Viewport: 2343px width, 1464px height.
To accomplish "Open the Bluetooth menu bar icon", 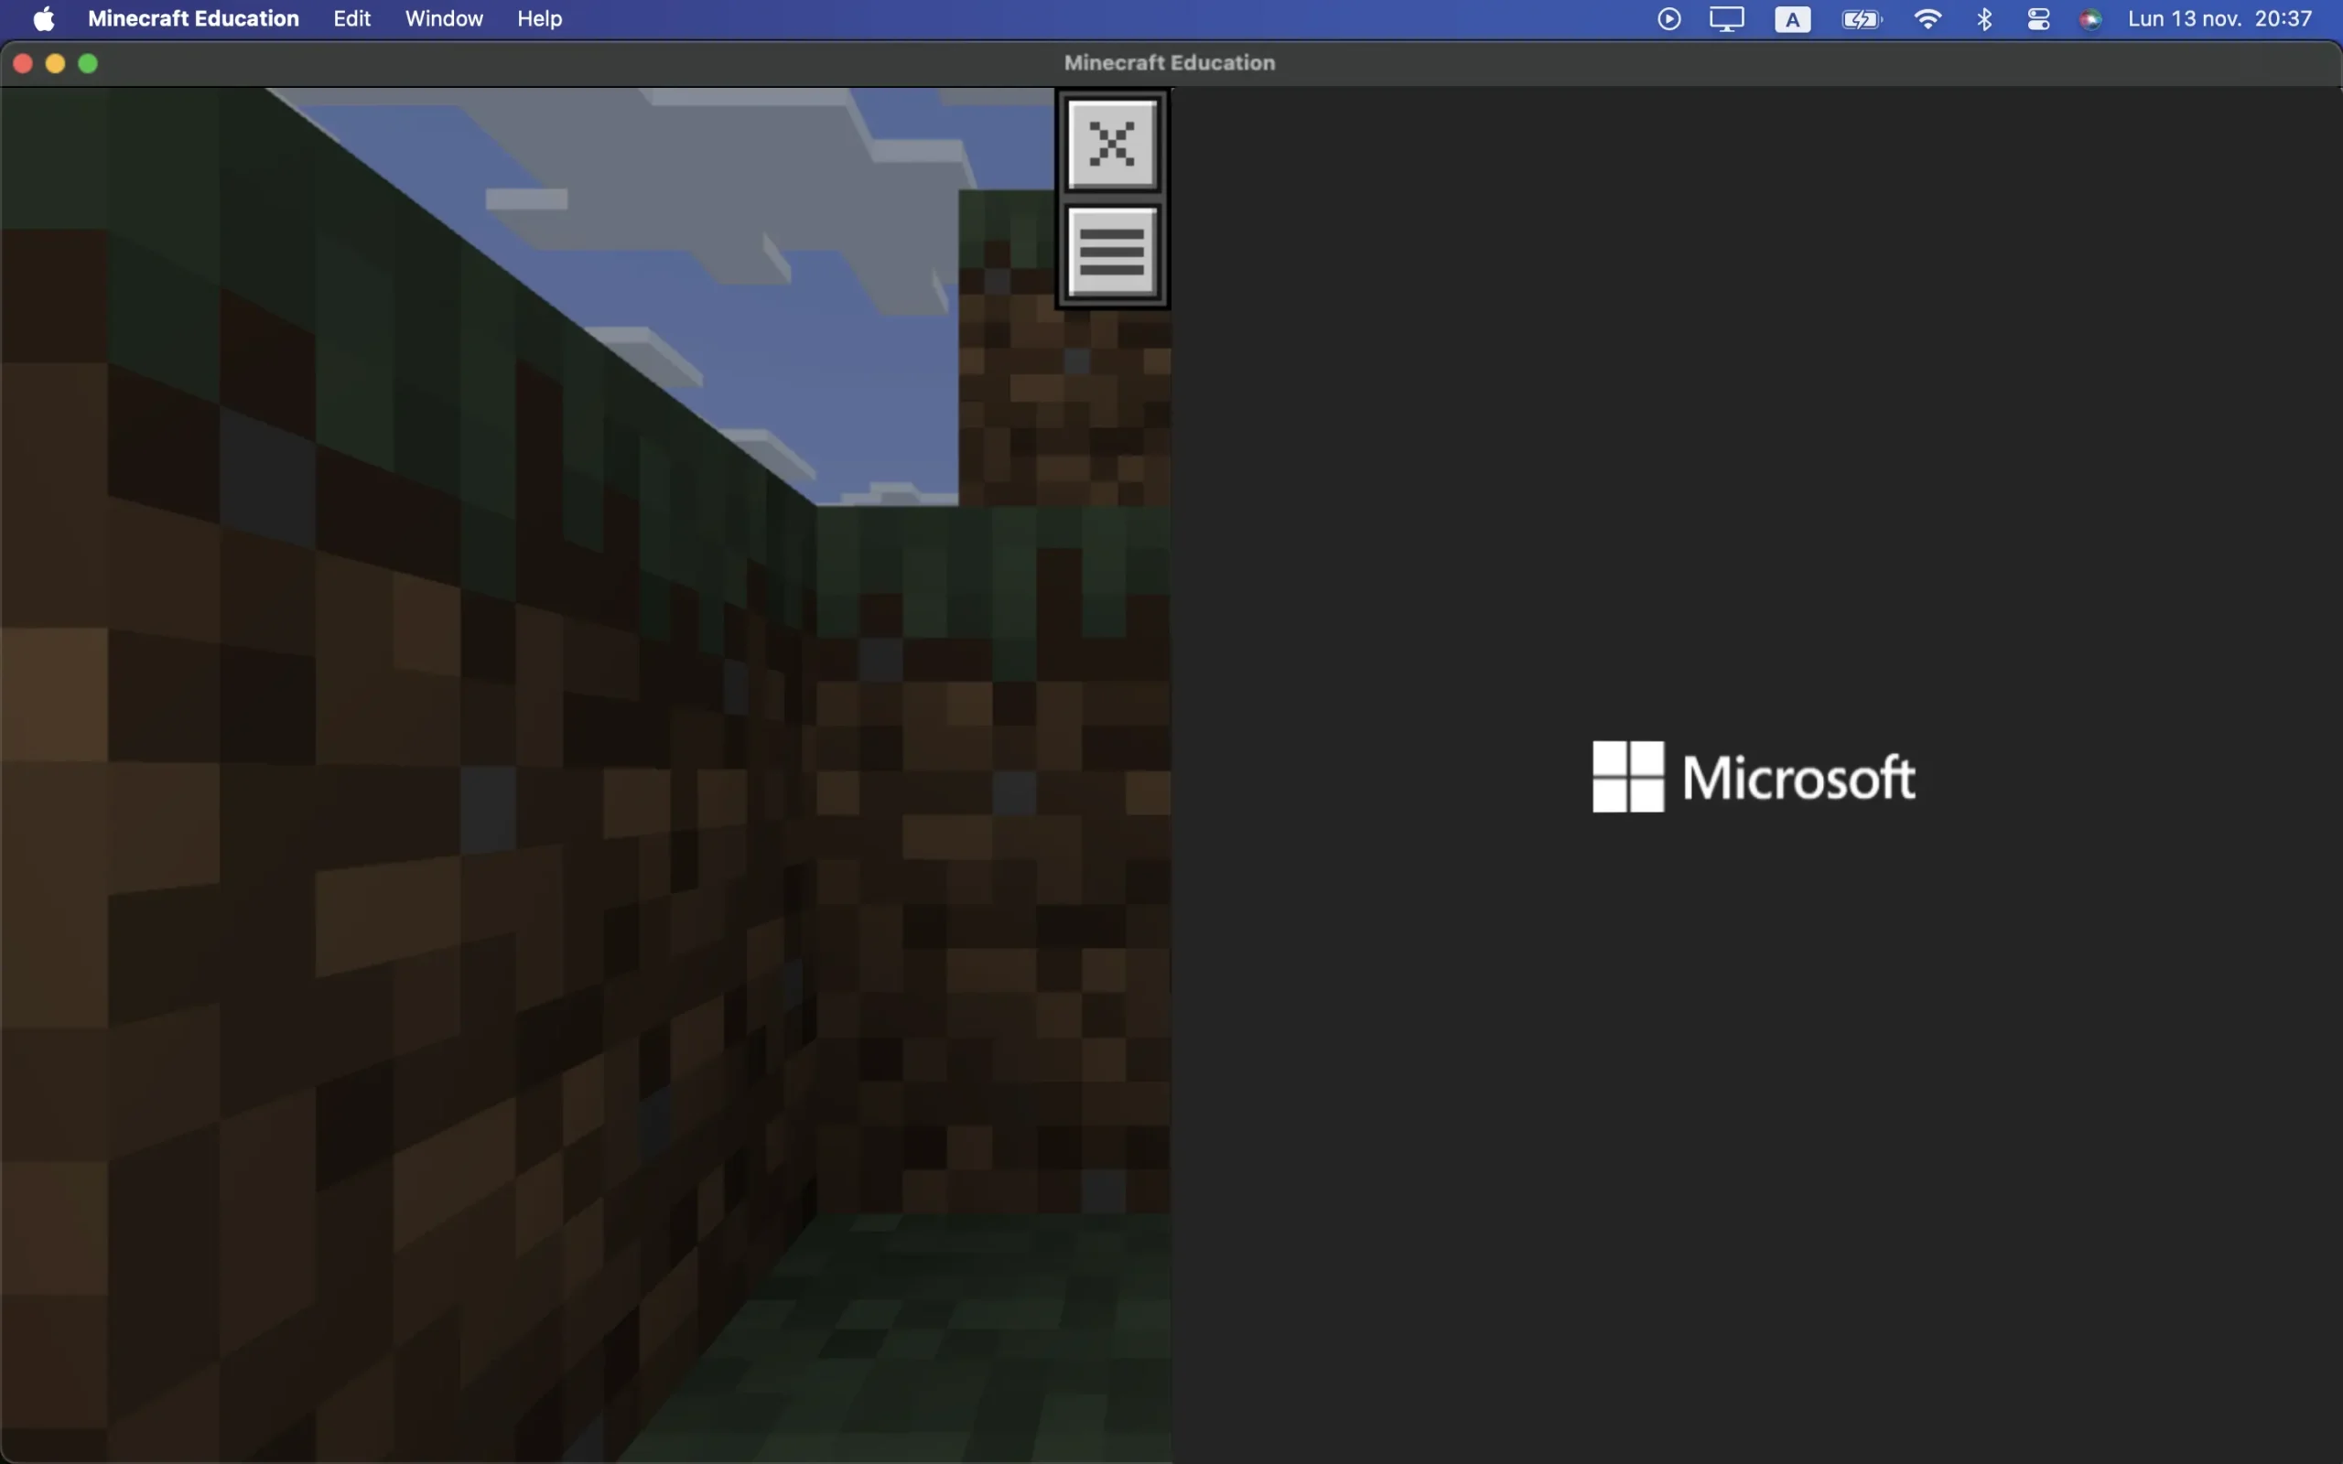I will click(1984, 18).
